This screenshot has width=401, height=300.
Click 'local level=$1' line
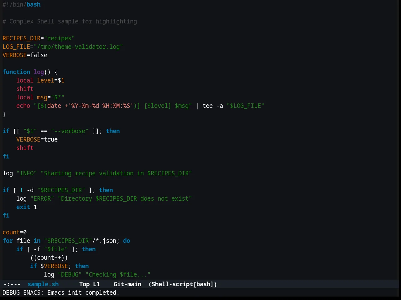click(x=40, y=80)
